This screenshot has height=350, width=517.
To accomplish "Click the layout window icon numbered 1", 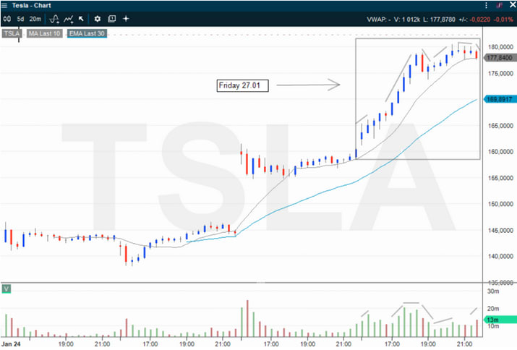I will pos(112,19).
